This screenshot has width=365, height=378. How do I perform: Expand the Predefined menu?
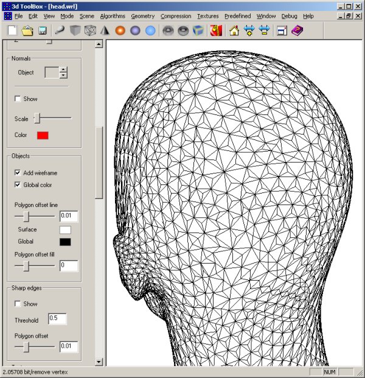(x=237, y=16)
